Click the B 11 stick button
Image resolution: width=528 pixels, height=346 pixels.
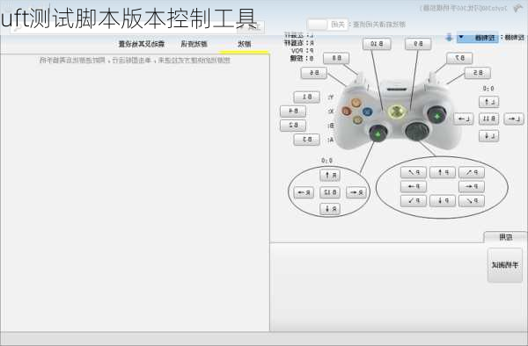tap(489, 119)
